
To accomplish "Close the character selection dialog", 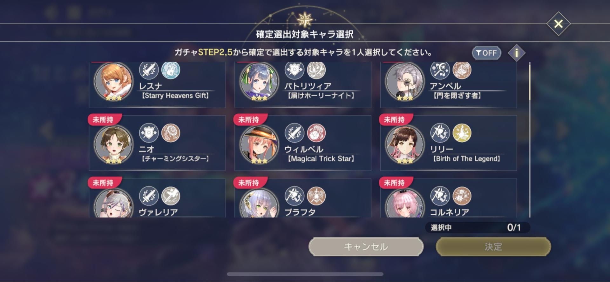I will click(558, 24).
